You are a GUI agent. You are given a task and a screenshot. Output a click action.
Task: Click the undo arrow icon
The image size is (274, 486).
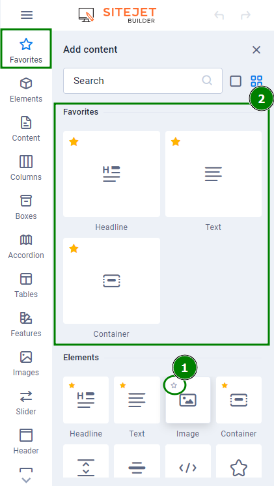point(219,15)
